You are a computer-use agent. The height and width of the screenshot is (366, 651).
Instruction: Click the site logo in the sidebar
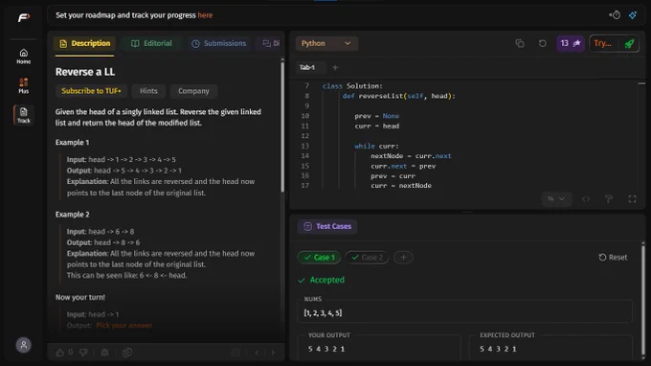pos(24,17)
